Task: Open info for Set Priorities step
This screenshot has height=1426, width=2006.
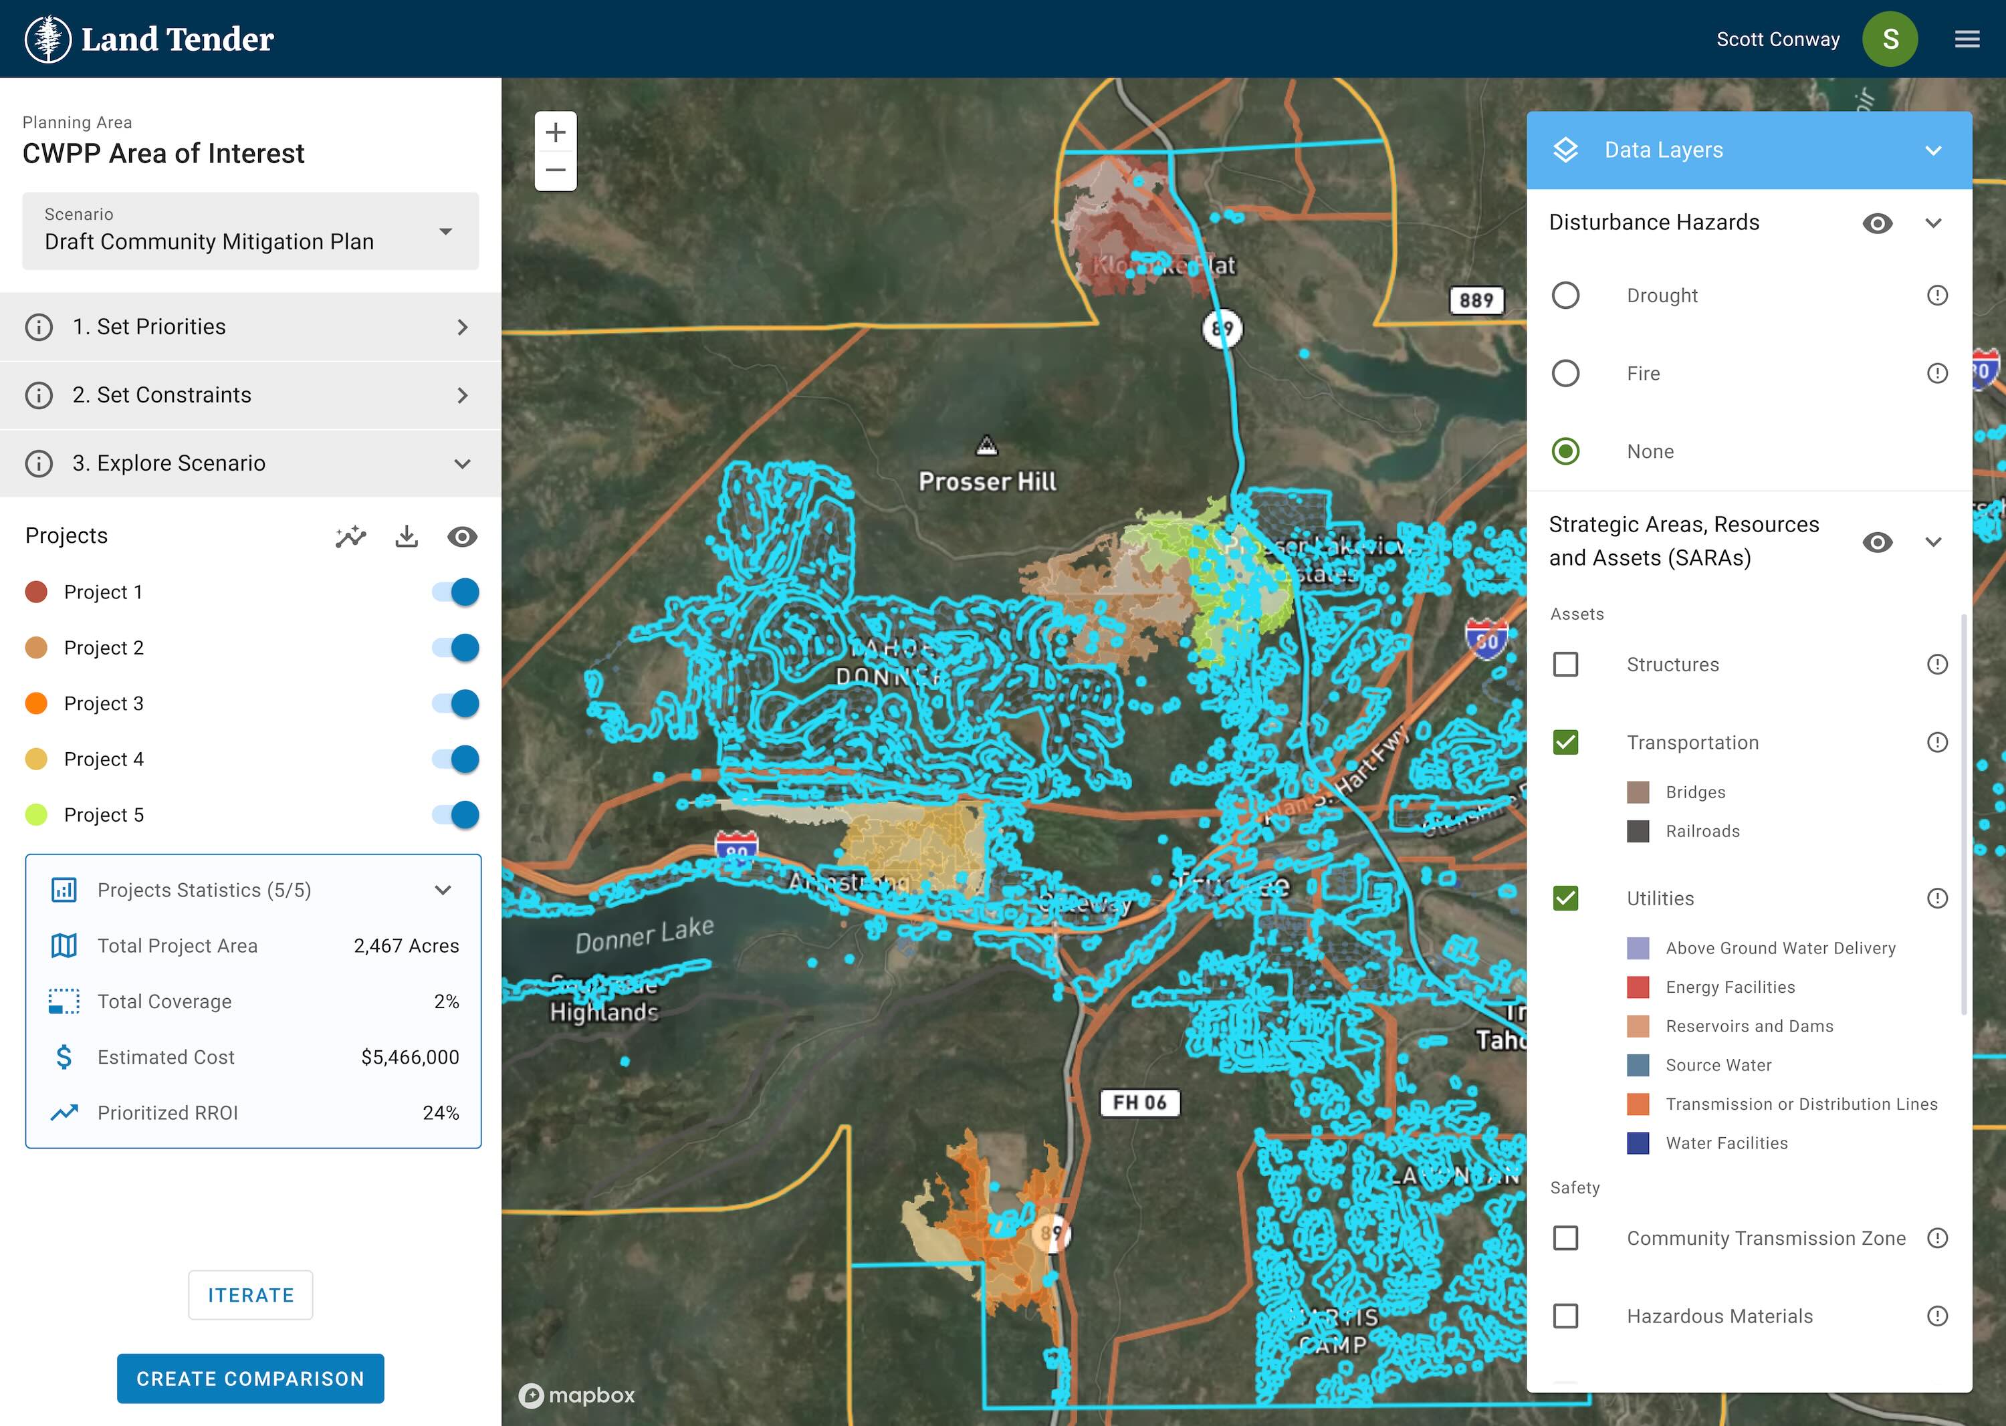Action: (x=39, y=327)
